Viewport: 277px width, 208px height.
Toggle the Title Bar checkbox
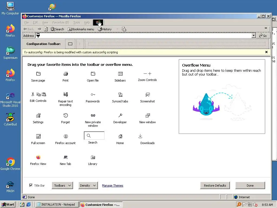[x=31, y=185]
